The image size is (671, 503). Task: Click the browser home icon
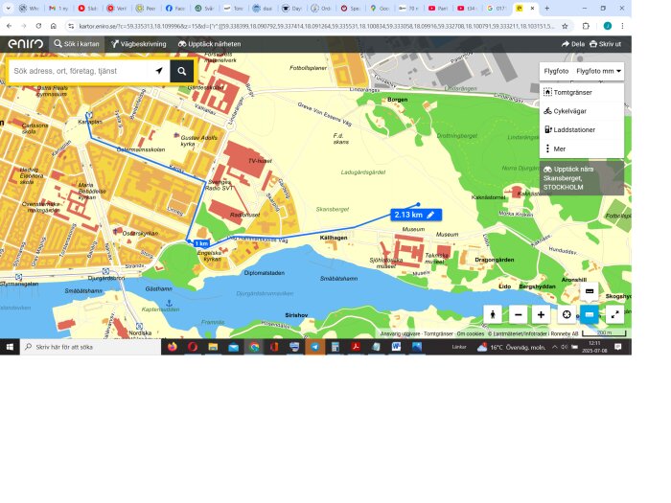pyautogui.click(x=53, y=26)
